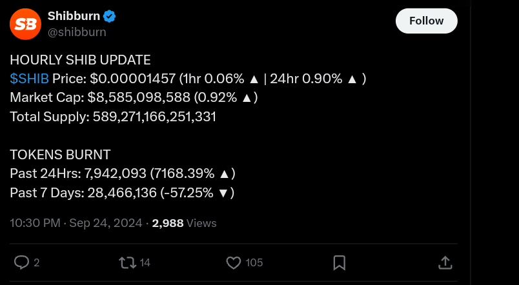Click the repost count number 14
Viewport: 519px width, 285px height.
click(145, 262)
